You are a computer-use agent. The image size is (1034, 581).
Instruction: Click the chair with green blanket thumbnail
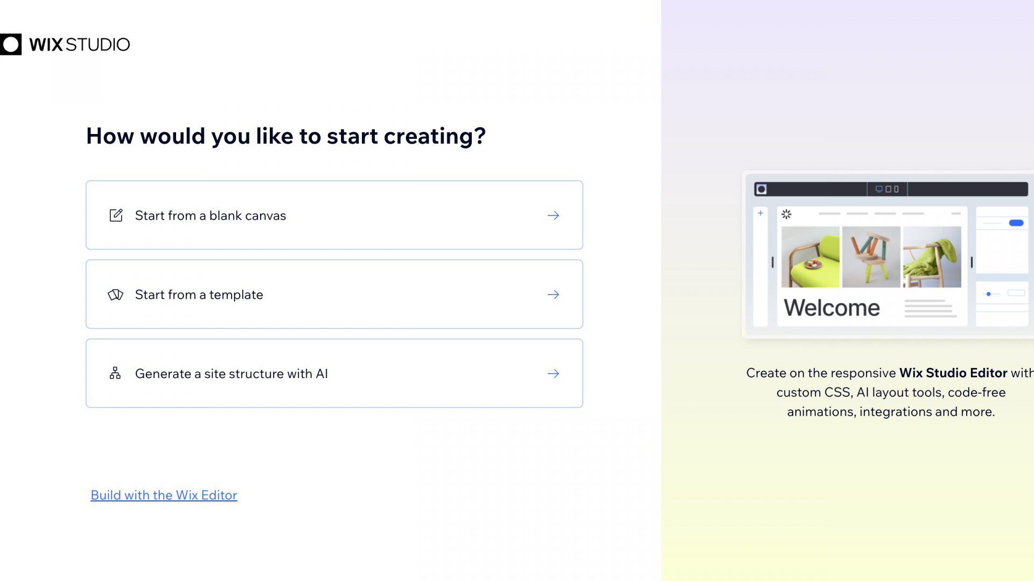[x=932, y=257]
